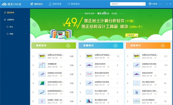Open 详情 link for 最新发布 row 4

point(72,83)
